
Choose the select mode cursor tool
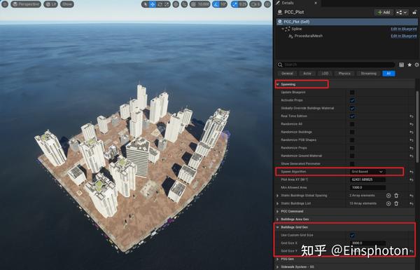(146, 4)
